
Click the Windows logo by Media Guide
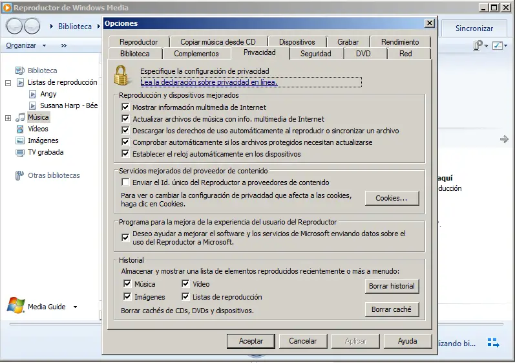[16, 305]
